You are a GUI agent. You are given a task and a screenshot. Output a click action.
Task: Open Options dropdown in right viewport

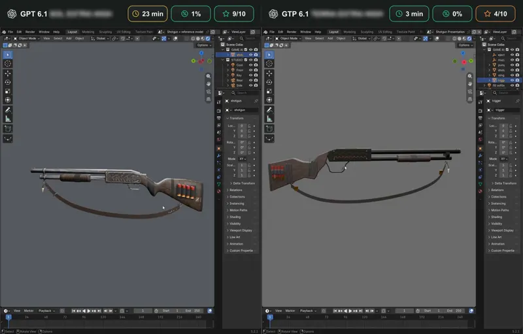[465, 45]
